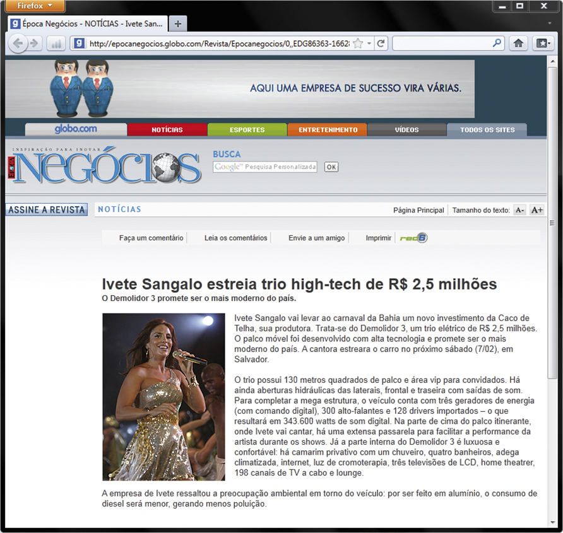The image size is (563, 533).
Task: Open the VÍDEOS navigation tab
Action: [407, 129]
